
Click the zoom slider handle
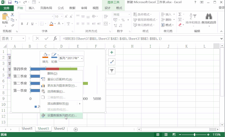[x=194, y=135]
